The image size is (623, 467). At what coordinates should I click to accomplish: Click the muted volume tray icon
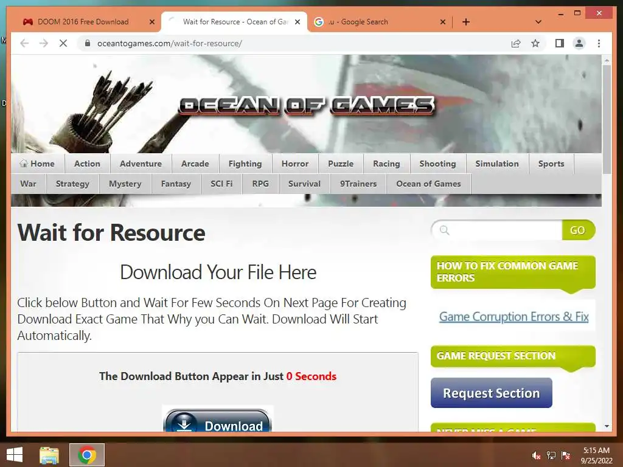click(537, 455)
